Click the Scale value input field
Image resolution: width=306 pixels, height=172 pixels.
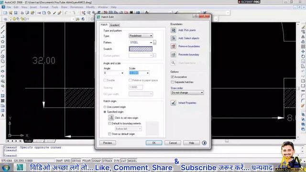(x=137, y=73)
